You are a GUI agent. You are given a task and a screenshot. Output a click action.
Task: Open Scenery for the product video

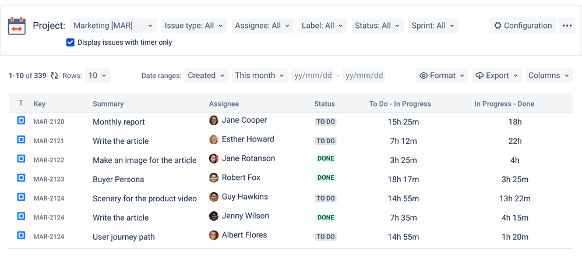(144, 198)
